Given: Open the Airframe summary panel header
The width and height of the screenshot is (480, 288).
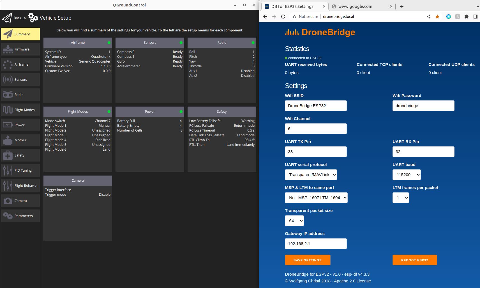Looking at the screenshot, I should tap(78, 43).
